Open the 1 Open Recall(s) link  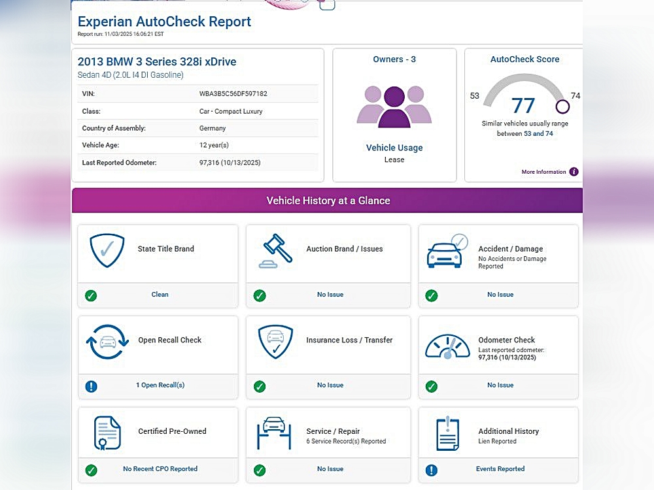tap(160, 385)
